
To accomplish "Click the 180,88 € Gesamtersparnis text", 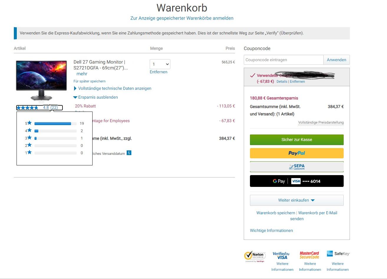I will coord(274,98).
